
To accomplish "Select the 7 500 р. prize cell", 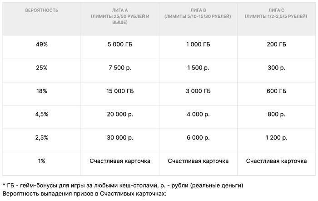I will 120,68.
